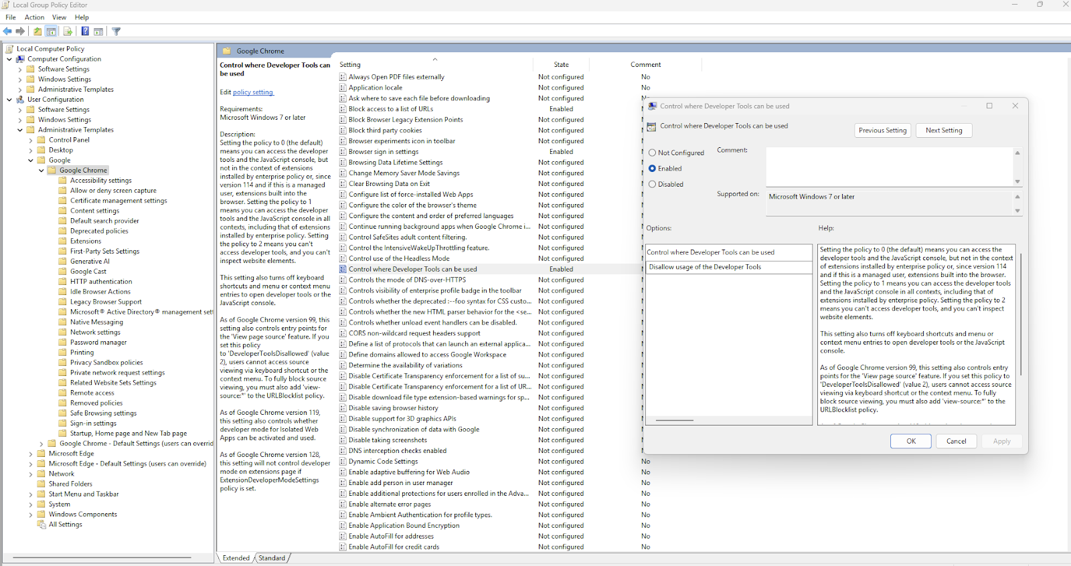The width and height of the screenshot is (1071, 566).
Task: Click the Generative AI folder icon
Action: [63, 262]
